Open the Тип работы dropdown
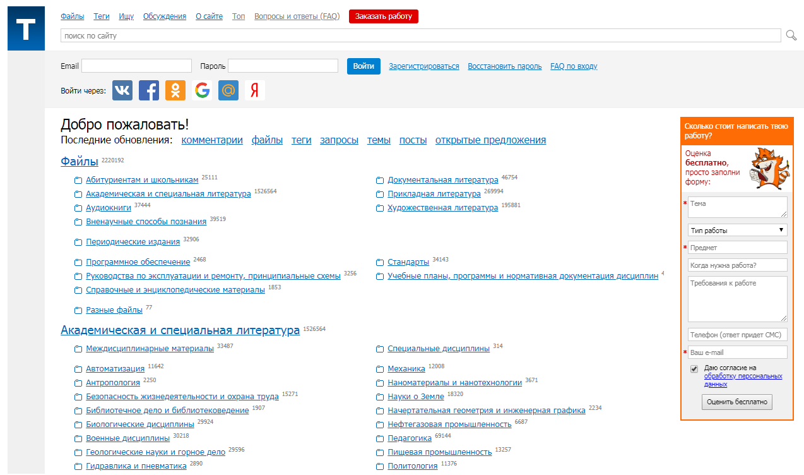Viewport: 804px width, 475px height. coord(737,231)
